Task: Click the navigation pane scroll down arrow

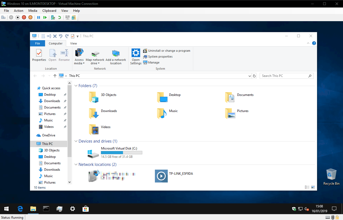Action: coord(70,182)
